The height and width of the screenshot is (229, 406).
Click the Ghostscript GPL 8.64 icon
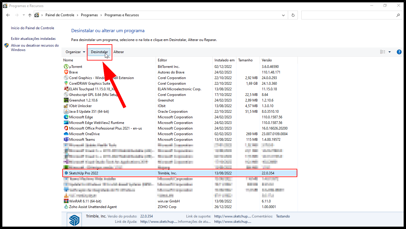click(66, 95)
